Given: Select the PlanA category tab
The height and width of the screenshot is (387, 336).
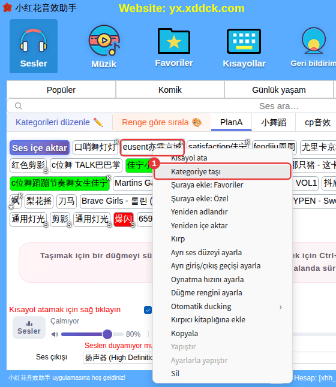Looking at the screenshot, I should point(231,122).
